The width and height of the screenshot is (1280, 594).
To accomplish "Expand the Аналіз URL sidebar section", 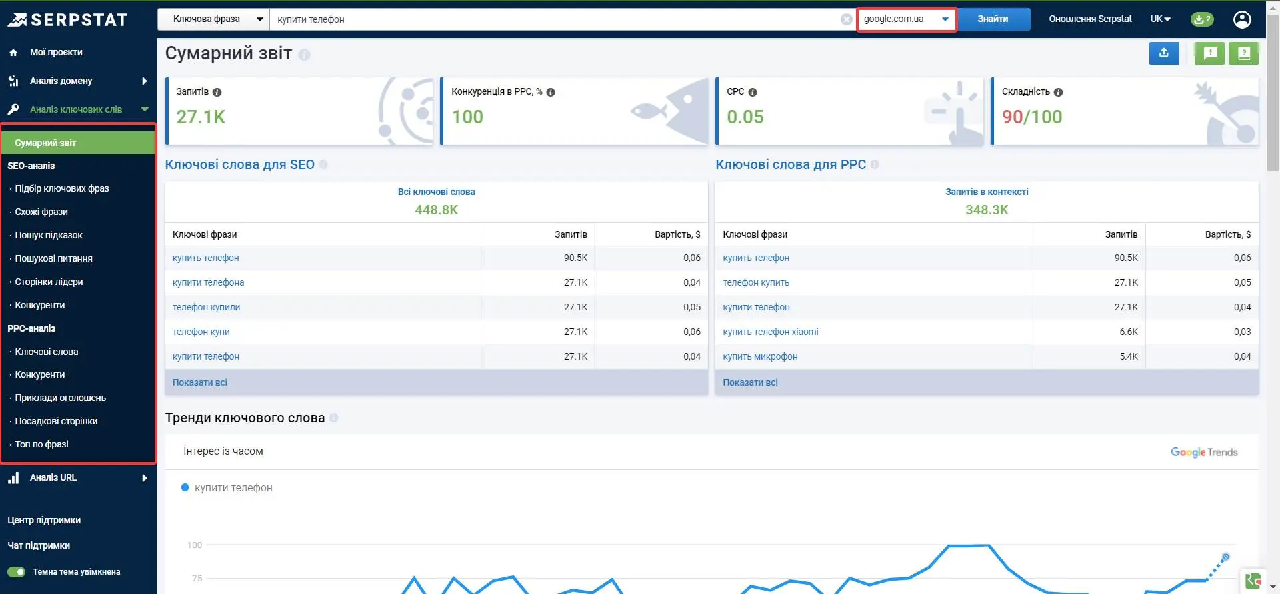I will click(x=78, y=477).
